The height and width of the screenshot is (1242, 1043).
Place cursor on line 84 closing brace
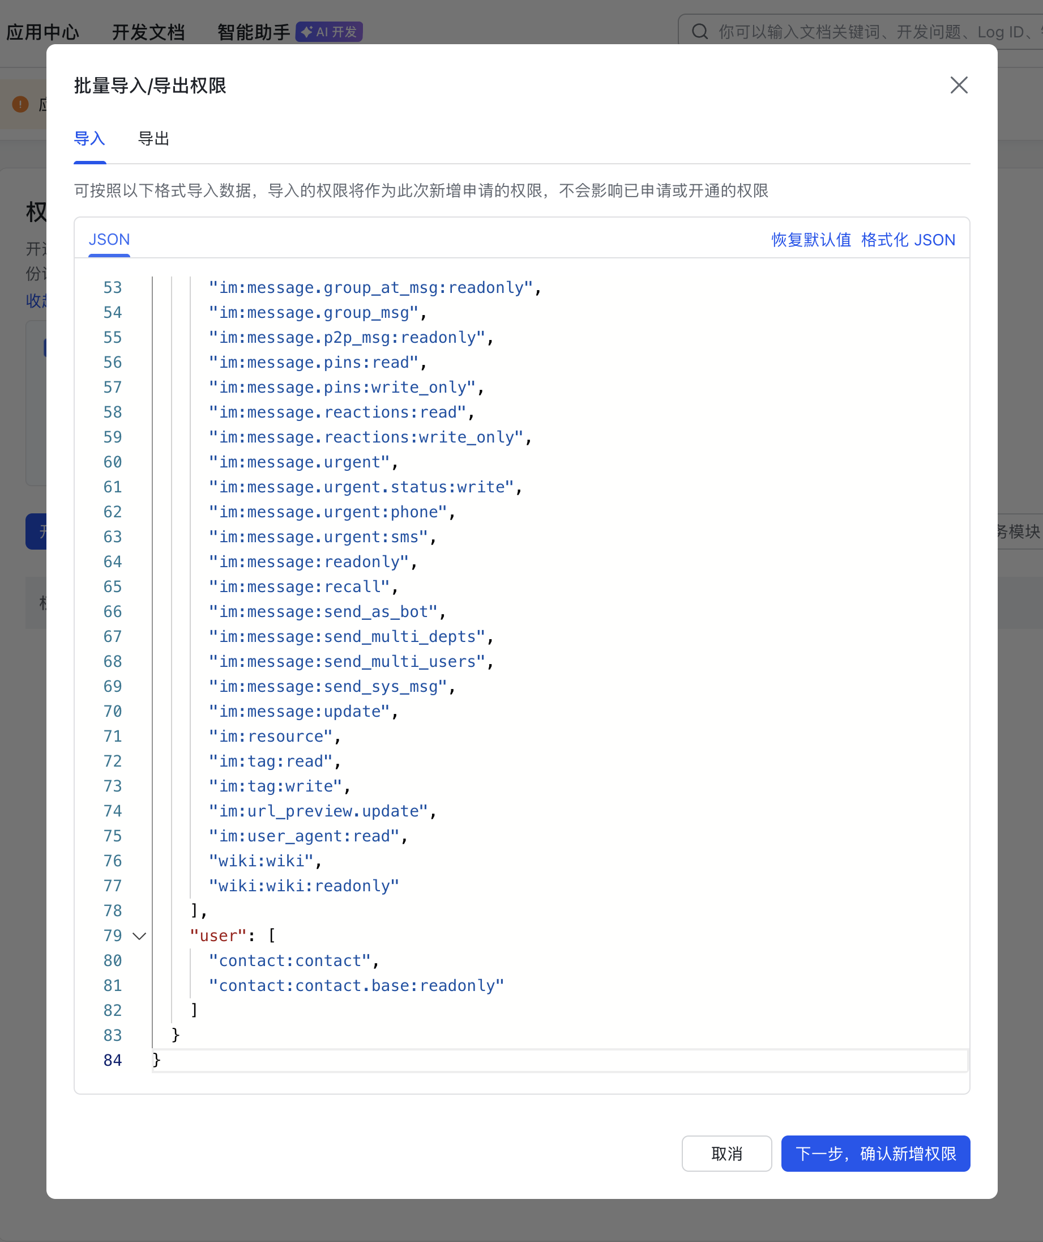pyautogui.click(x=157, y=1060)
